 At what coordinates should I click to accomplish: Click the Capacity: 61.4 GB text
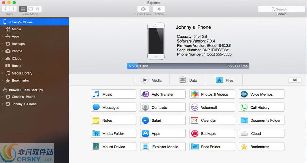[x=192, y=37]
